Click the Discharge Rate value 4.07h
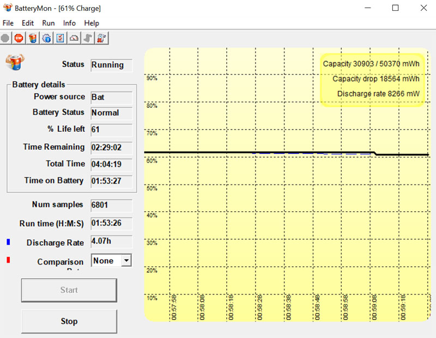This screenshot has width=436, height=338. point(112,241)
